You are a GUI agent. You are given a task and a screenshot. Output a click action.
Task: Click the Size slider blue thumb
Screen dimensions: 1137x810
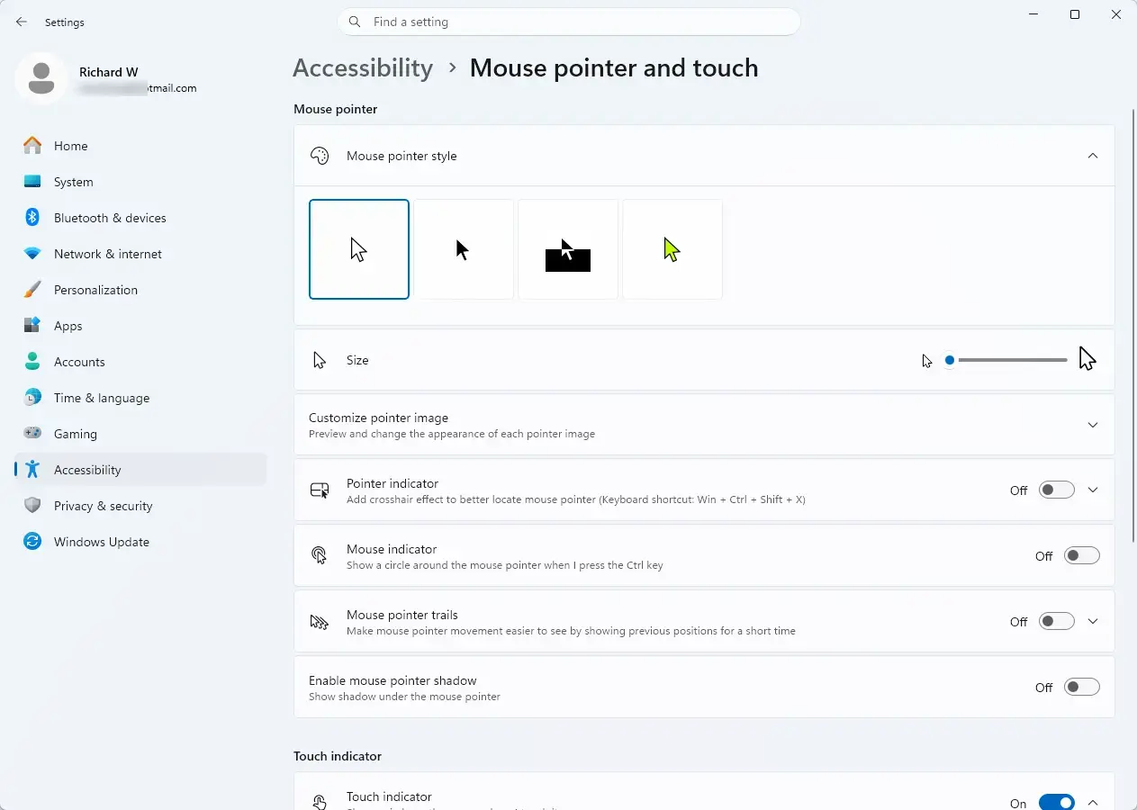[949, 360]
